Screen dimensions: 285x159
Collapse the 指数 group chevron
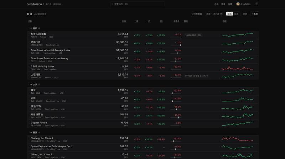(x=31, y=28)
